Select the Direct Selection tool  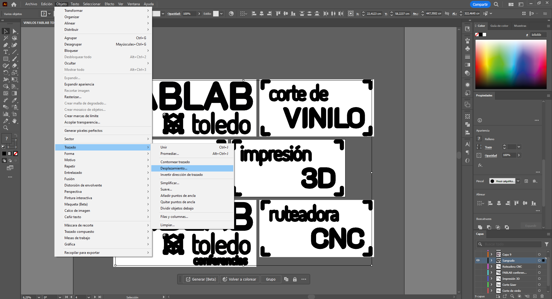click(15, 31)
